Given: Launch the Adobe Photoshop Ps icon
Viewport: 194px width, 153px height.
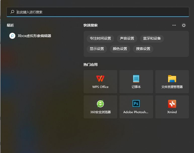Looking at the screenshot, I should (136, 104).
